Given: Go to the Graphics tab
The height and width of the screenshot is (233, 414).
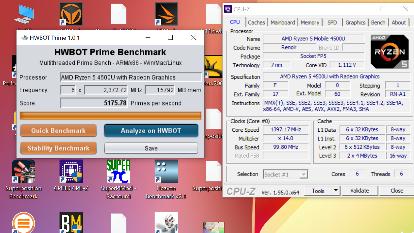Looking at the screenshot, I should point(355,22).
